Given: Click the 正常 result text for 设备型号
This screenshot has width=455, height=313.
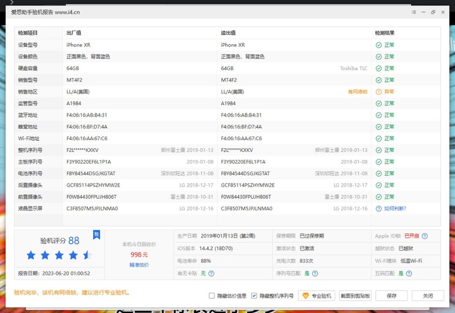Looking at the screenshot, I should [389, 45].
